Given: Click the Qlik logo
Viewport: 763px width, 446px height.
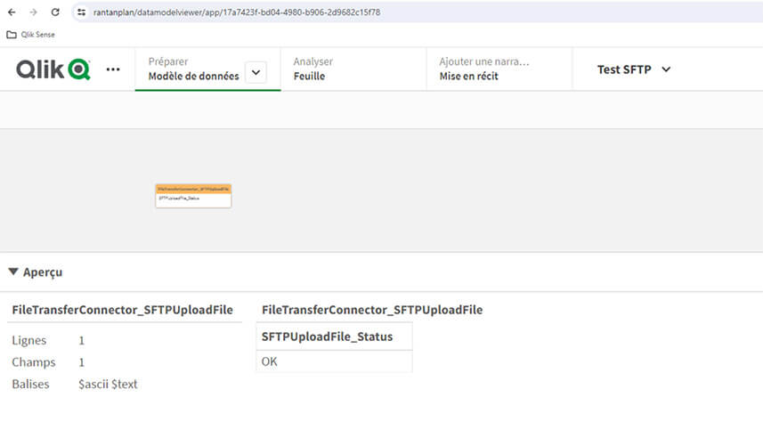Looking at the screenshot, I should (x=53, y=69).
